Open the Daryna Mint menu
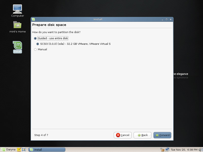The image size is (203, 152). 8,149
